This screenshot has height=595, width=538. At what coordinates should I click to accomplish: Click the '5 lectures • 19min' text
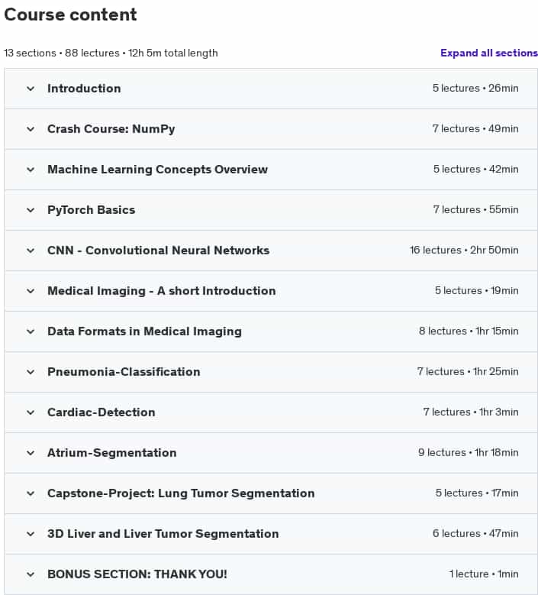click(x=477, y=290)
